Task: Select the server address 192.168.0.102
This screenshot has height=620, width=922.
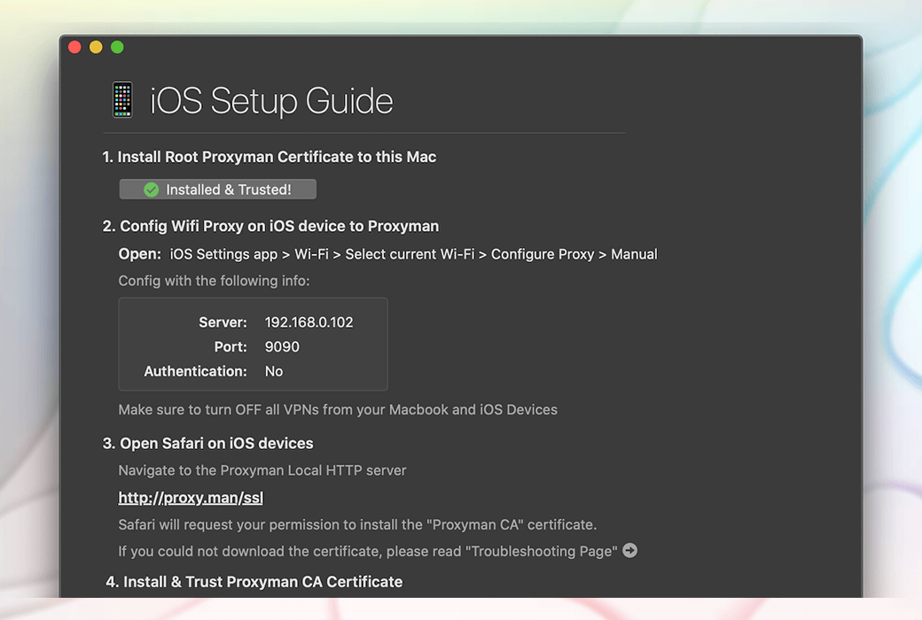Action: (x=309, y=322)
